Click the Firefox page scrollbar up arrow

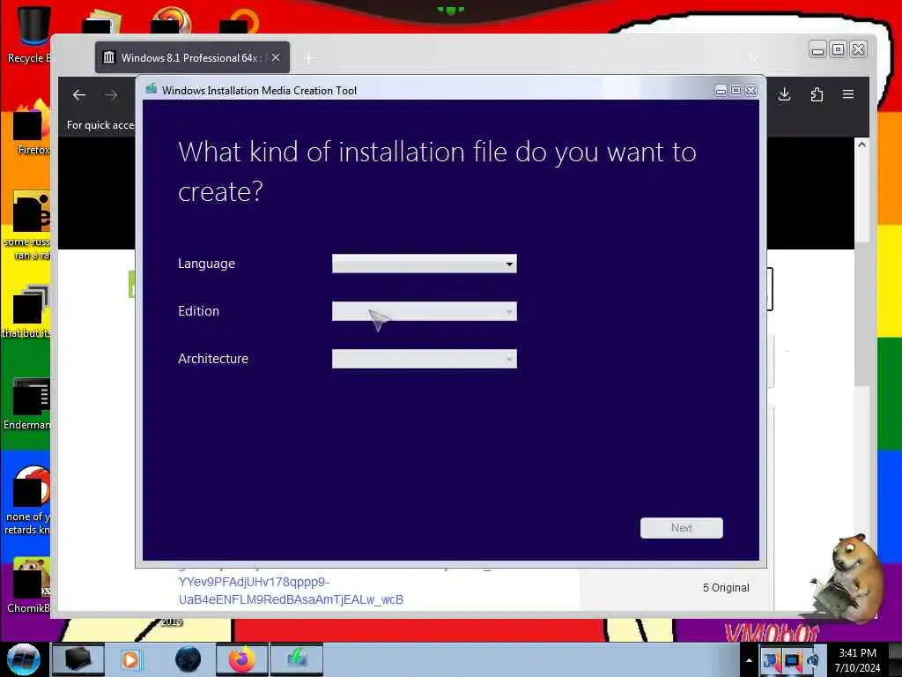click(861, 145)
